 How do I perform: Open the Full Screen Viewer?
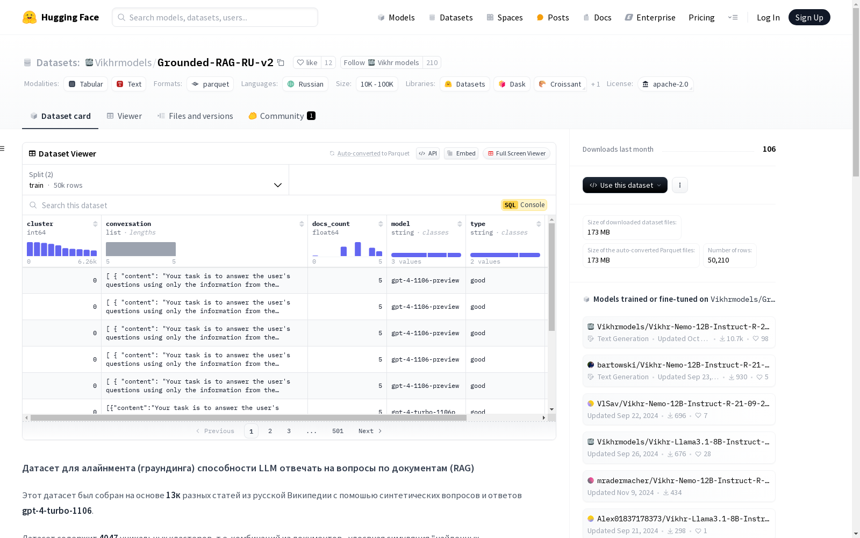tap(517, 153)
